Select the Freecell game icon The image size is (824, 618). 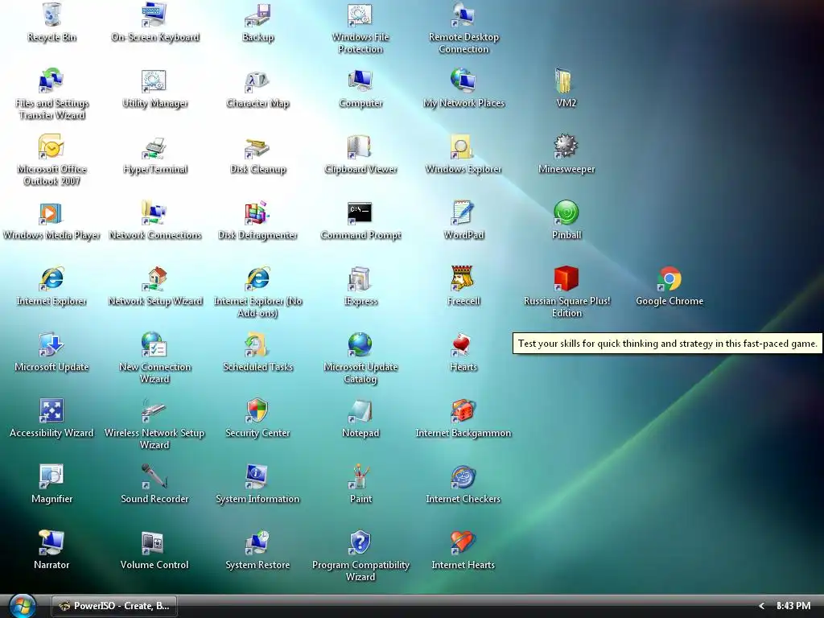click(463, 278)
